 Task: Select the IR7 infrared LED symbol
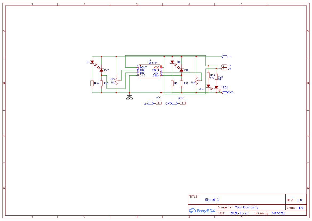[92, 62]
